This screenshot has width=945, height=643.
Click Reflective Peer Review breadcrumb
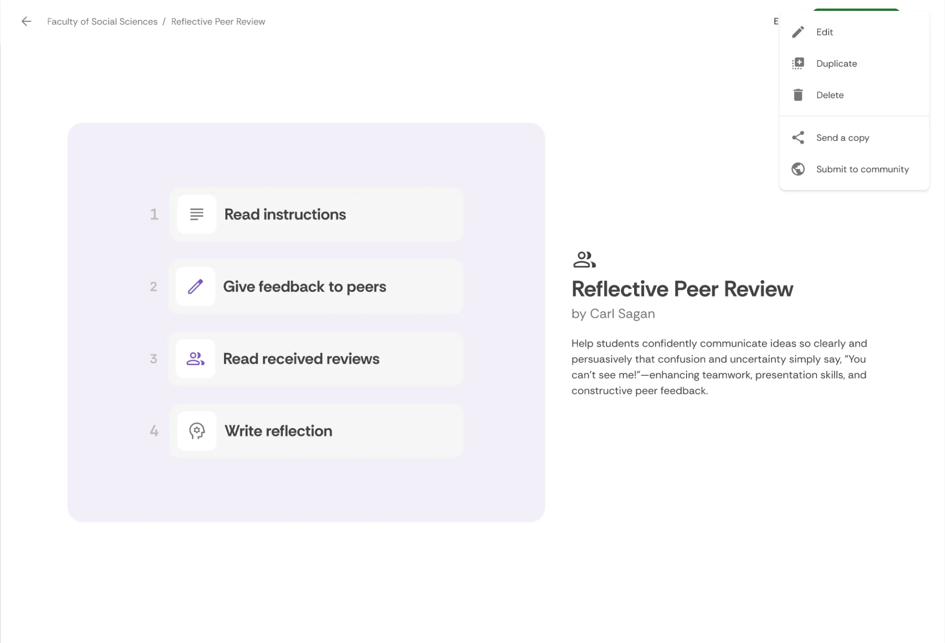click(x=218, y=21)
